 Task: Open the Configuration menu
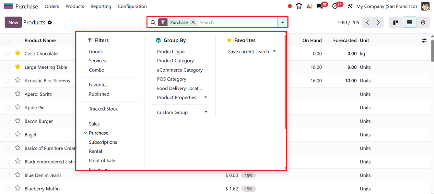(132, 6)
